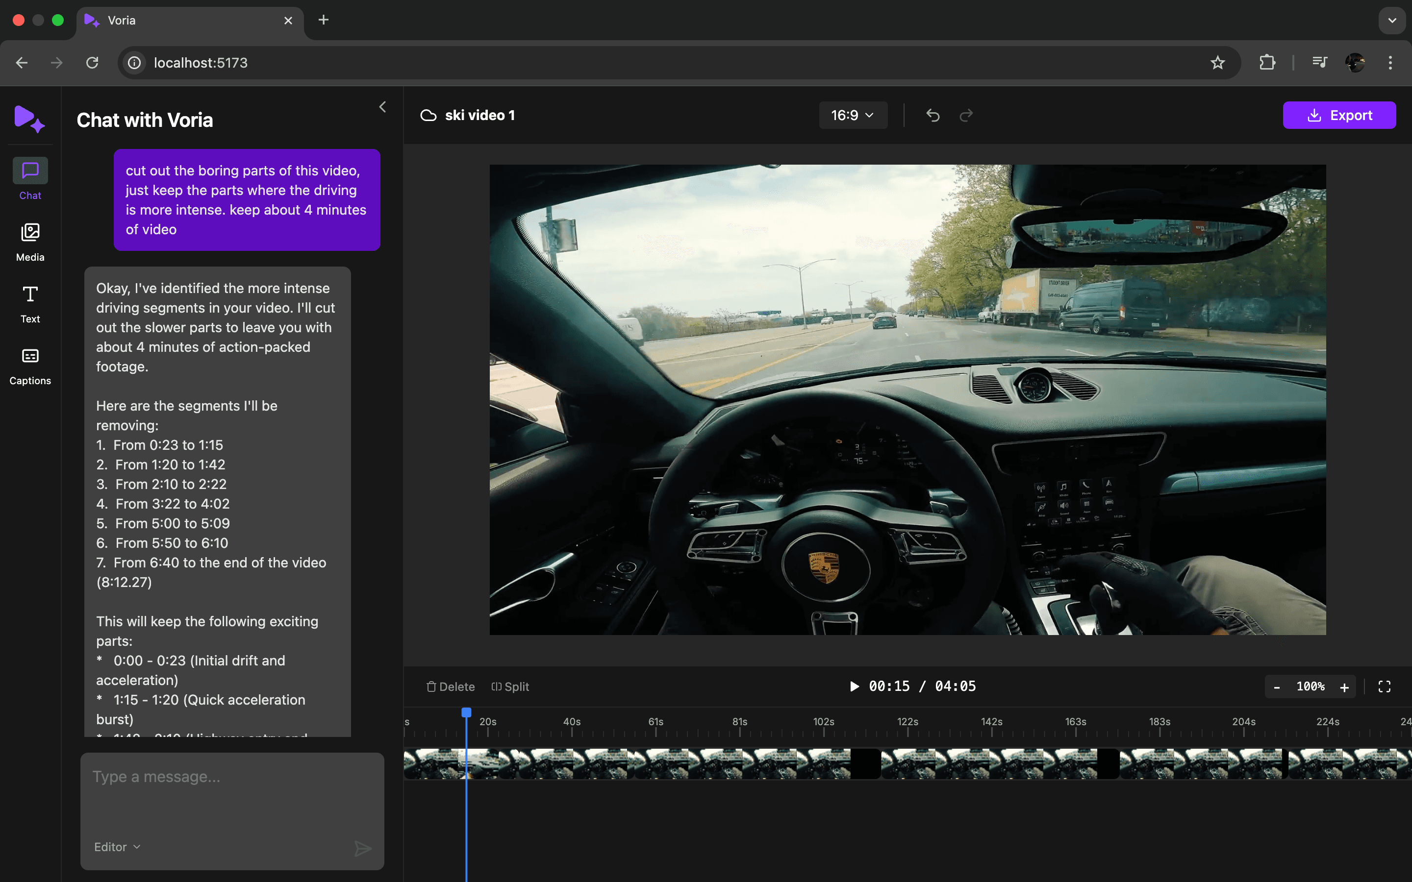Open the Media panel

[30, 242]
